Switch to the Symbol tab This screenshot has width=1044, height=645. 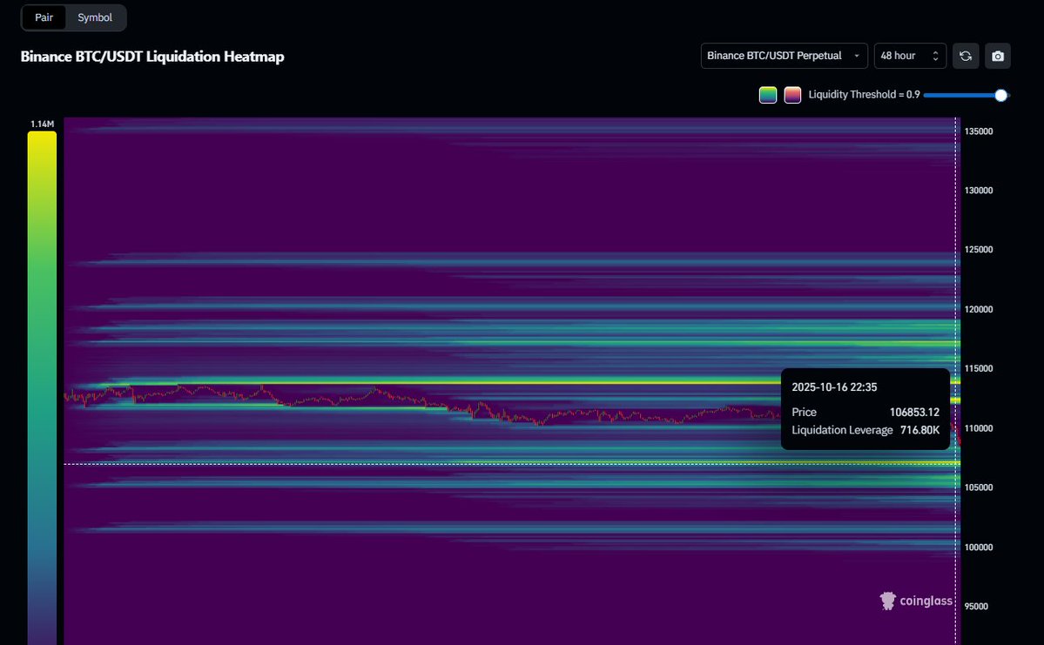[x=95, y=18]
